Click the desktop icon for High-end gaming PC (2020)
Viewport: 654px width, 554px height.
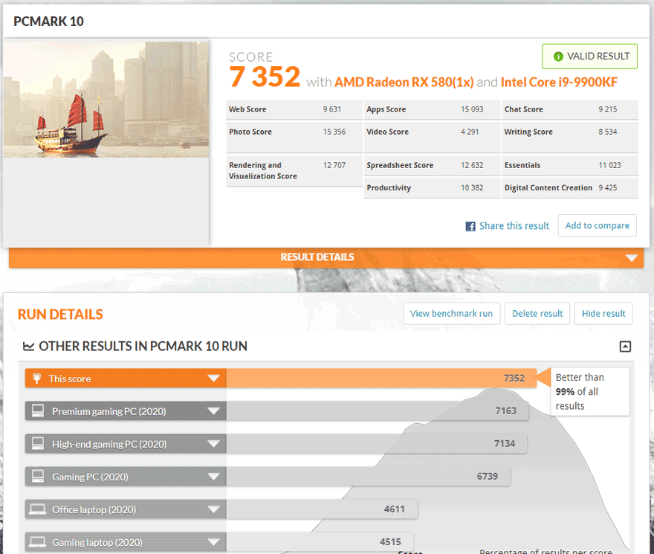pyautogui.click(x=38, y=443)
